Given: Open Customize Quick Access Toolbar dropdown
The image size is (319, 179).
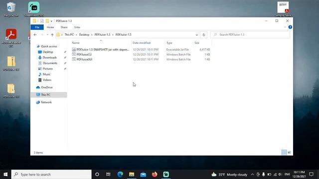Looking at the screenshot, I should [x=51, y=21].
